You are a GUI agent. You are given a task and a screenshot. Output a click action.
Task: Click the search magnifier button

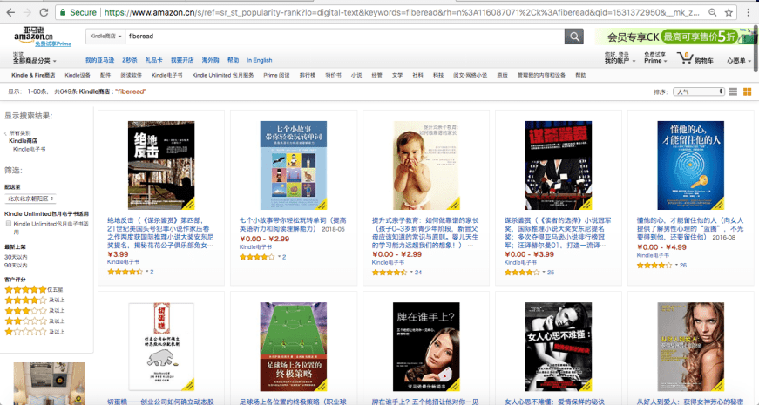pyautogui.click(x=573, y=36)
